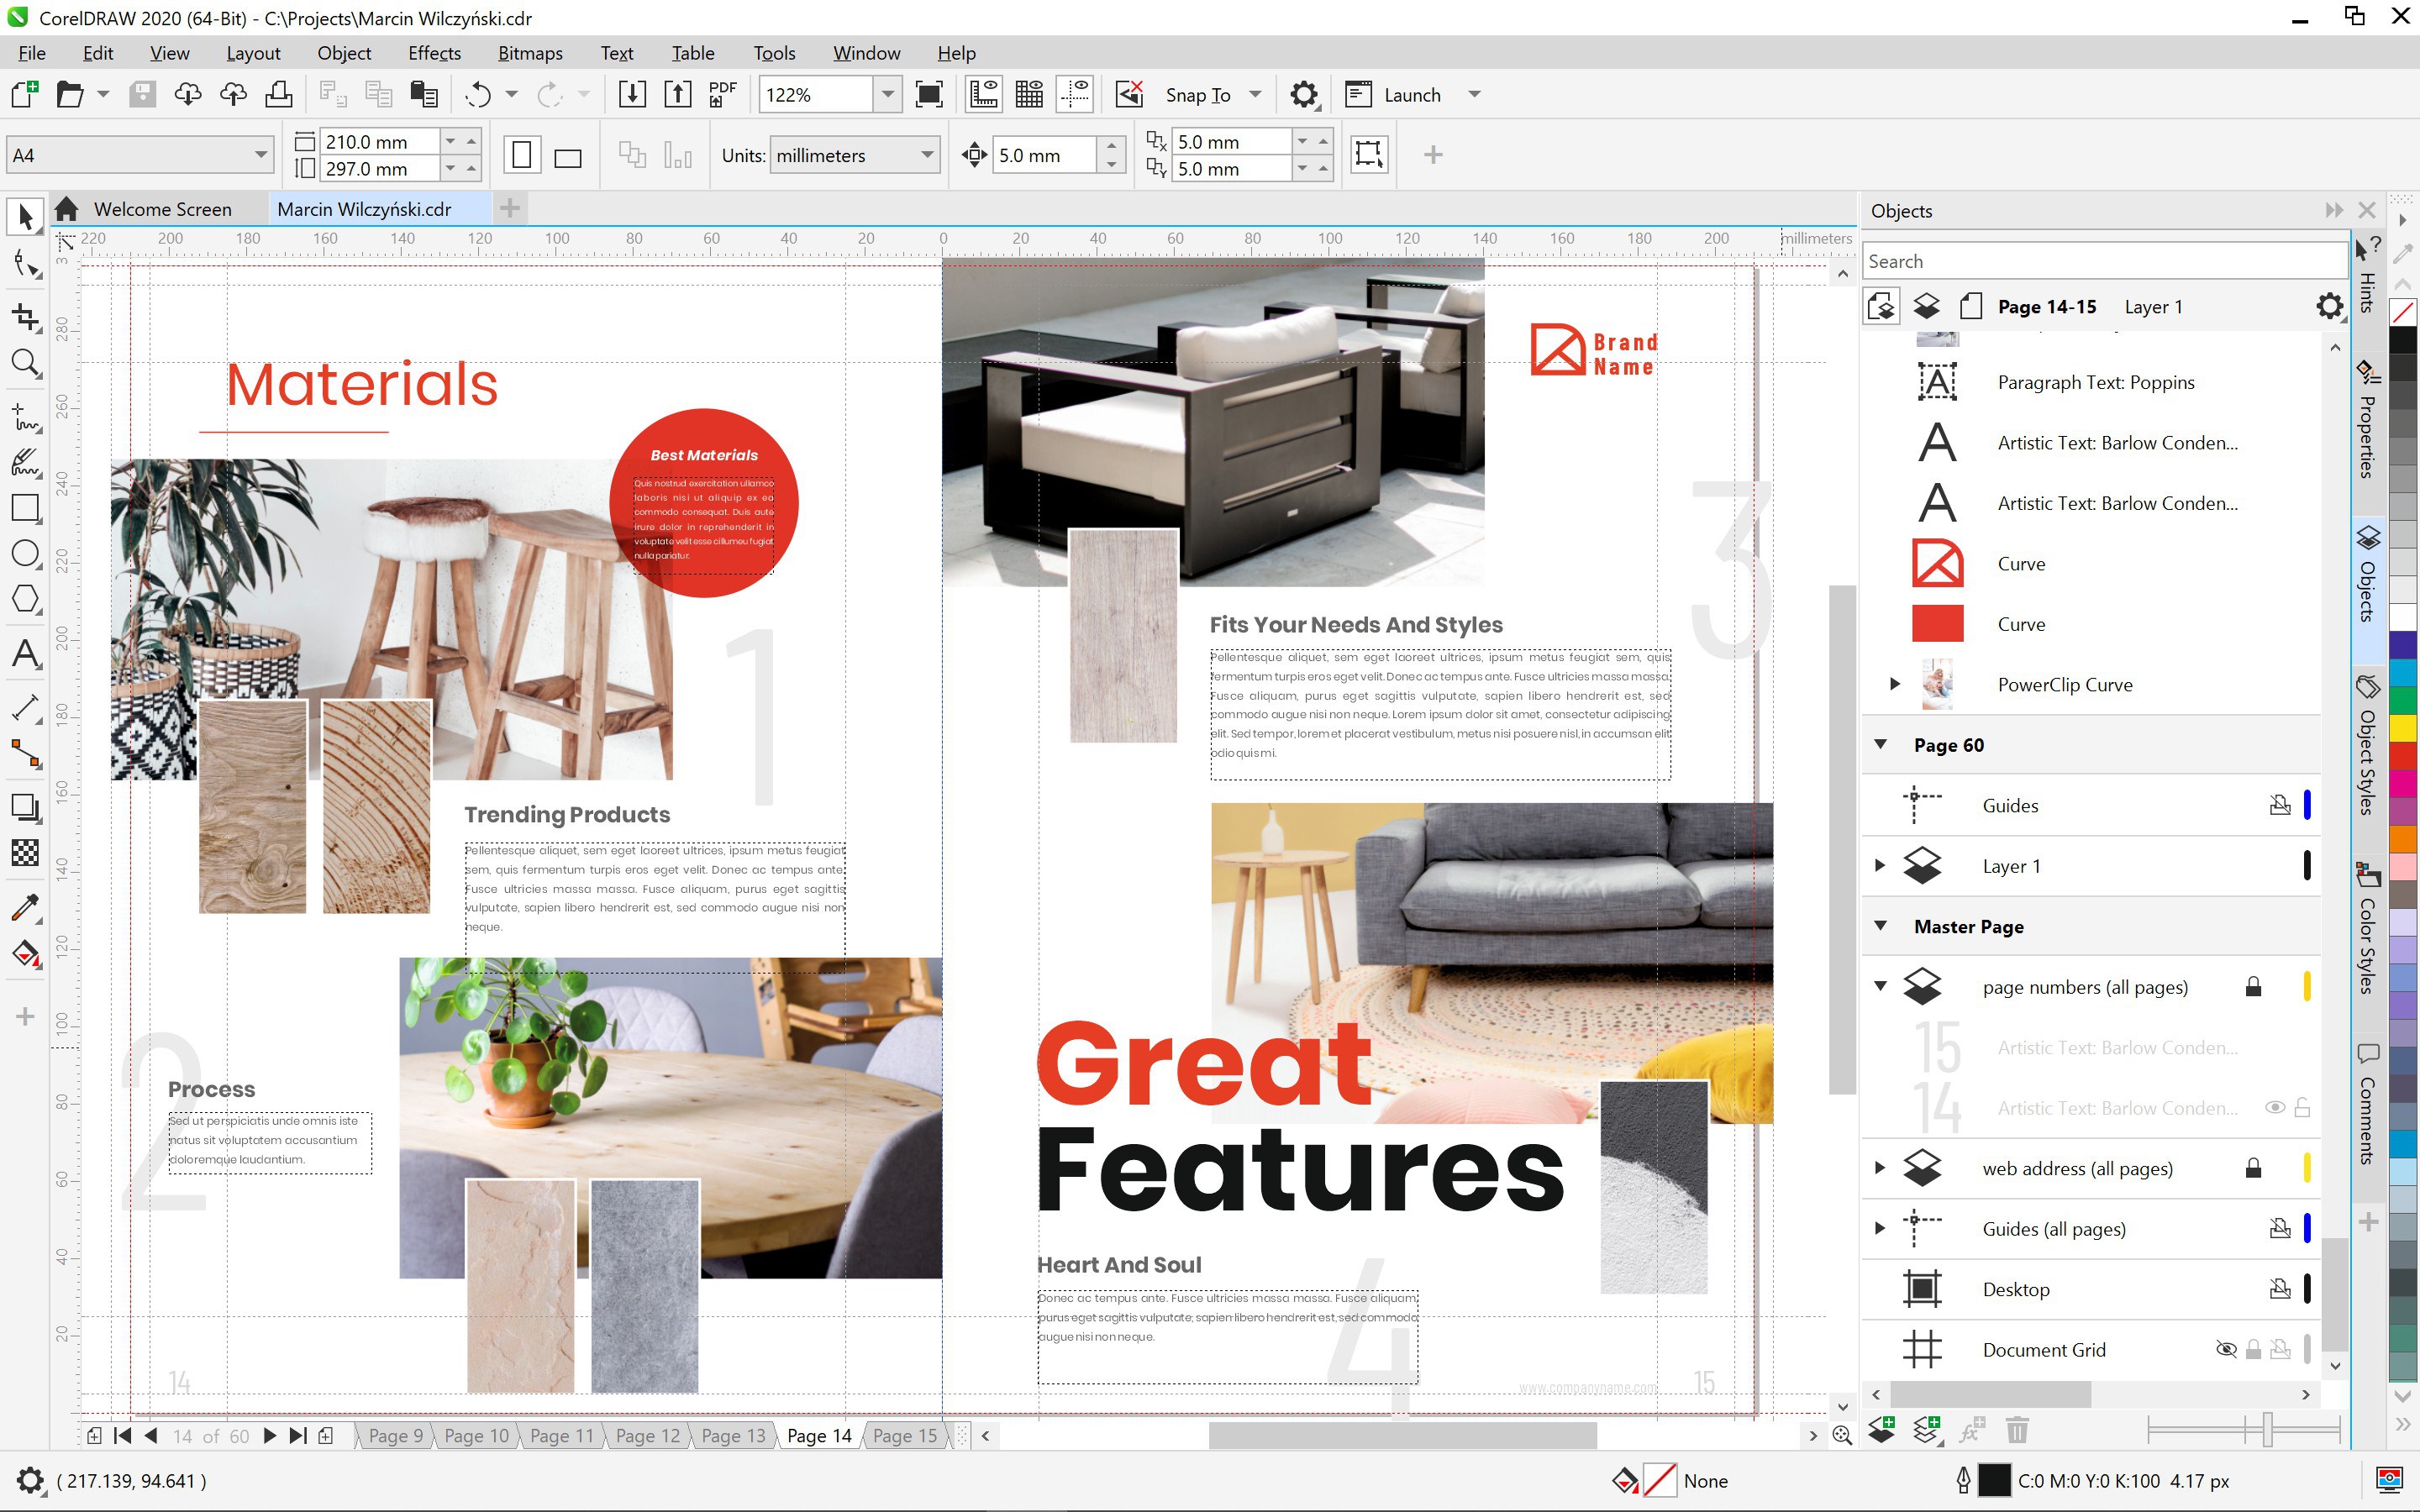Open the zoom level dropdown

pos(887,95)
